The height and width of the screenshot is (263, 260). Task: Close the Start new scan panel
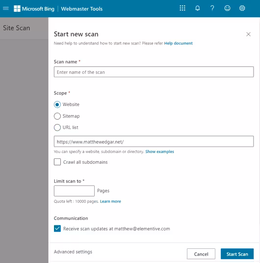point(248,34)
